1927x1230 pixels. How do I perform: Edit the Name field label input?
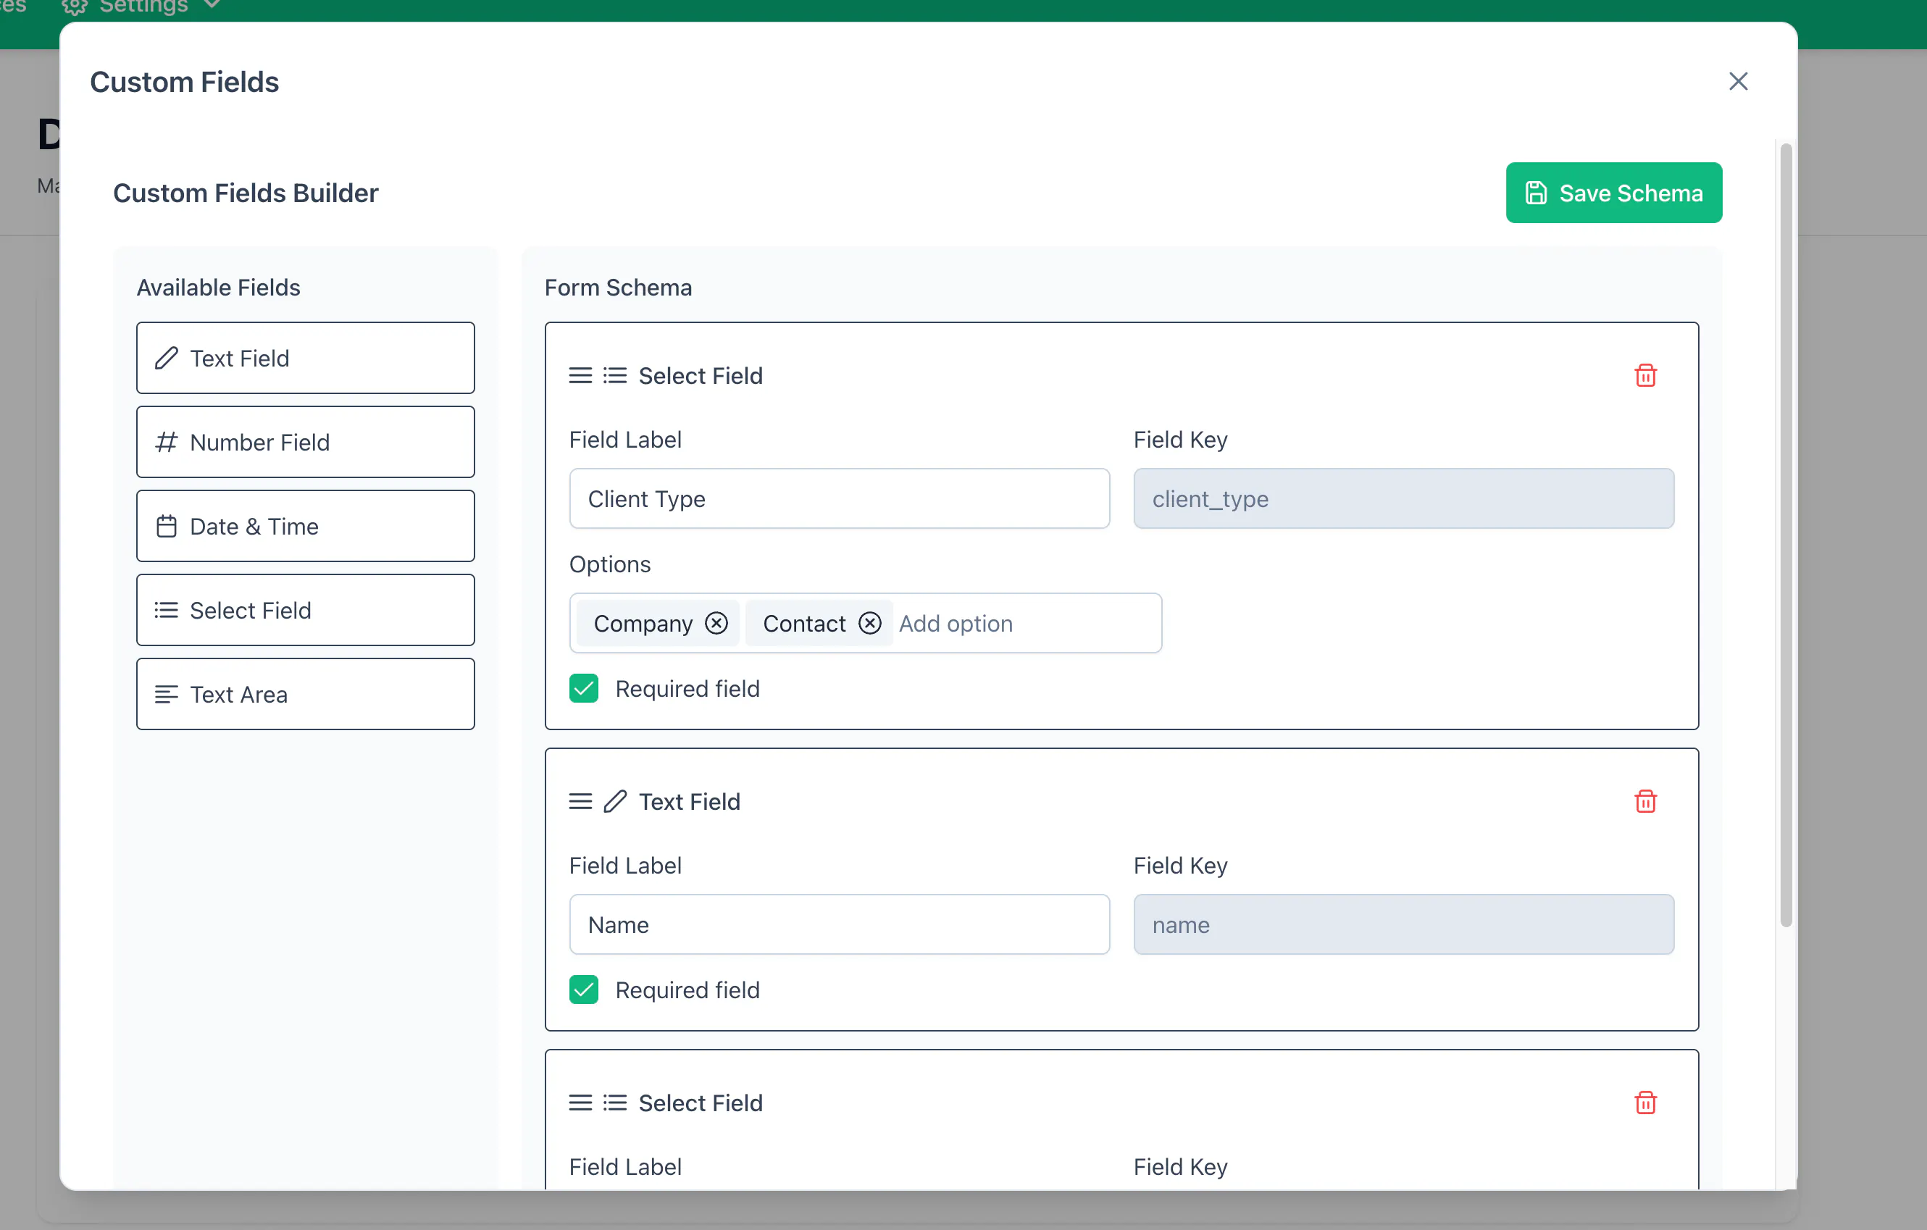click(840, 924)
